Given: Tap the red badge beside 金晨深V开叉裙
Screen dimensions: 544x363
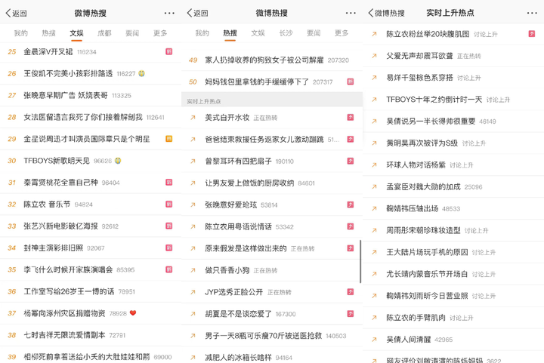Looking at the screenshot, I should tap(169, 51).
